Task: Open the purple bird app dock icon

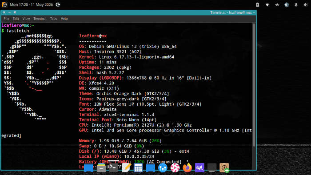Action: tap(199, 168)
